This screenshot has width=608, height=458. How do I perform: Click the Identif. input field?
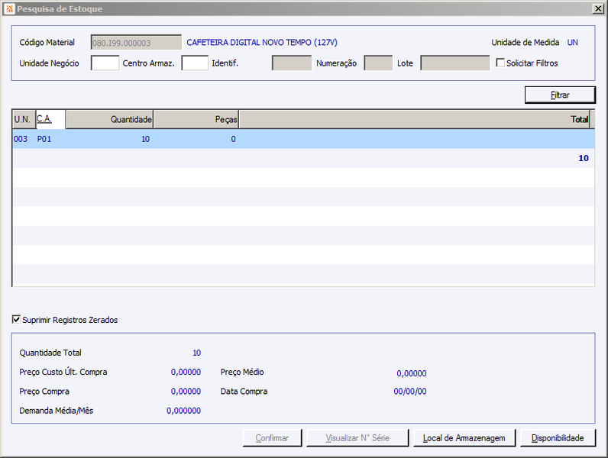(x=292, y=63)
